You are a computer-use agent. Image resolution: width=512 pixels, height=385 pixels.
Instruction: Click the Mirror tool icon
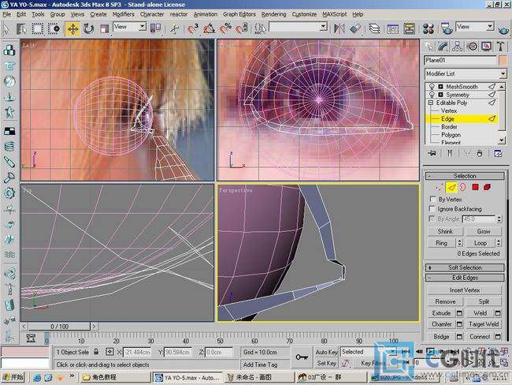339,28
